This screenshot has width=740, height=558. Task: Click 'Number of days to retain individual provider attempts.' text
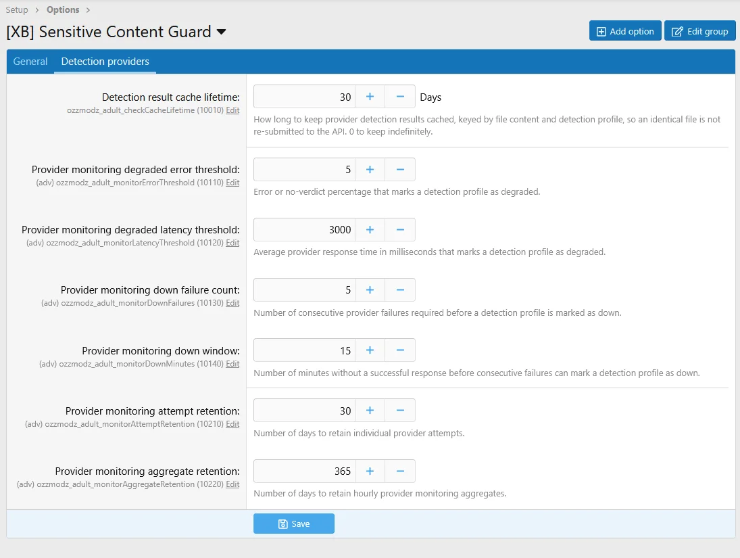[x=359, y=434]
